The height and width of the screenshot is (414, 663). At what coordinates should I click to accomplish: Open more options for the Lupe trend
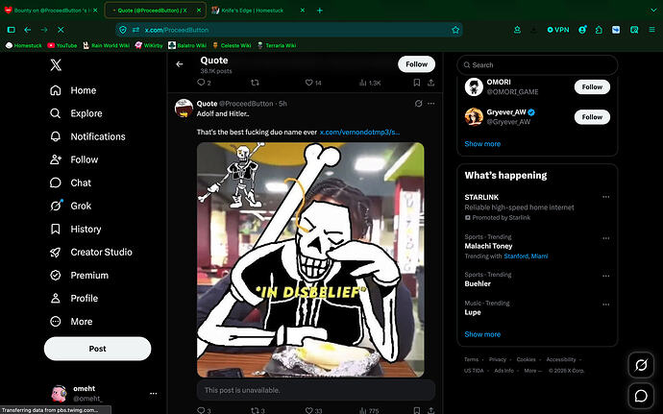point(606,304)
